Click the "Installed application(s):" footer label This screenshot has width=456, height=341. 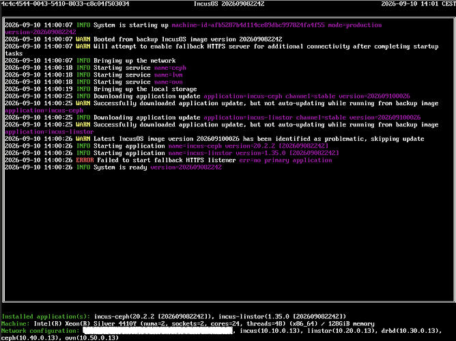tap(46, 316)
